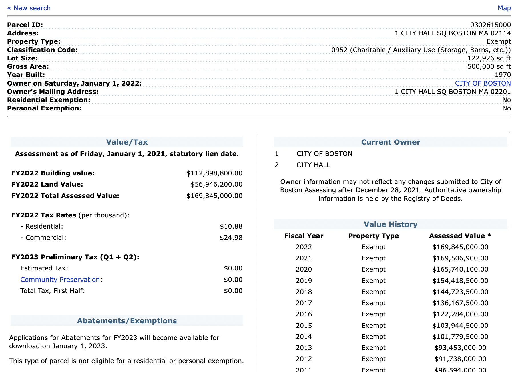
Task: Click CITY HALL under Current Owner
Action: pyautogui.click(x=313, y=165)
